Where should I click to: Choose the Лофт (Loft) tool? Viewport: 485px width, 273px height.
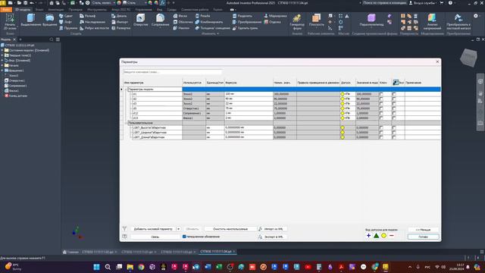pyautogui.click(x=65, y=22)
